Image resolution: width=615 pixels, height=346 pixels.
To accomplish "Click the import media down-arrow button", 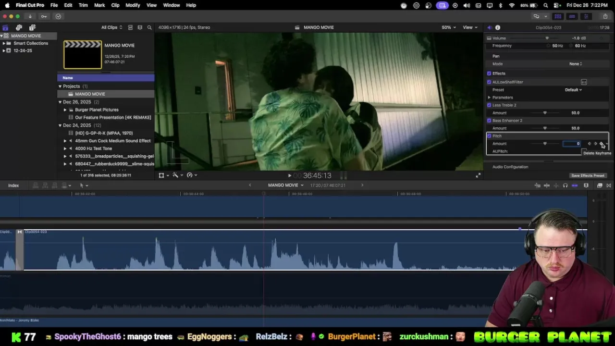I will [30, 16].
